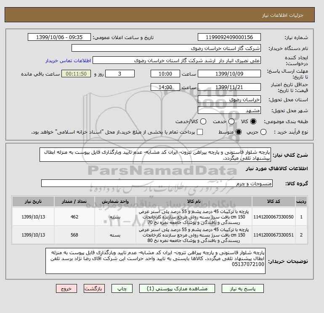
Task: Select the متوسط purchase type radio
Action: (239, 132)
